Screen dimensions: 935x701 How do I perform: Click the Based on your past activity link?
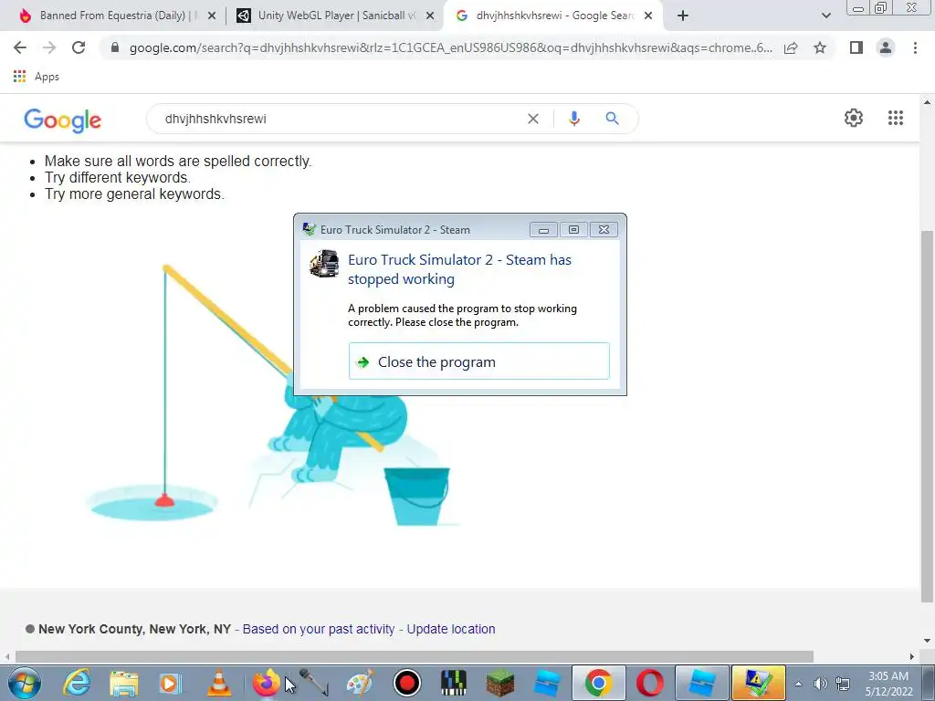(319, 629)
